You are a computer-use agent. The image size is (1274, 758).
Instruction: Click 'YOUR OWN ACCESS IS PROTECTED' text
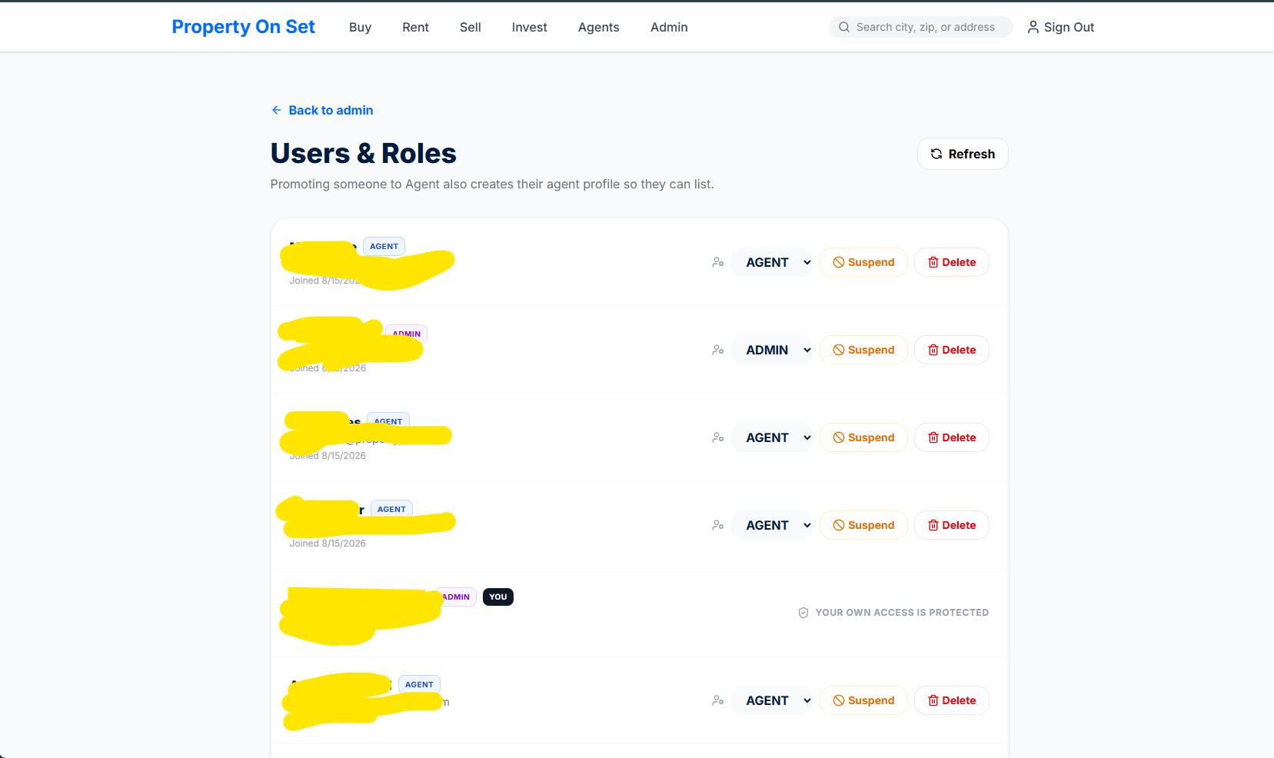902,613
